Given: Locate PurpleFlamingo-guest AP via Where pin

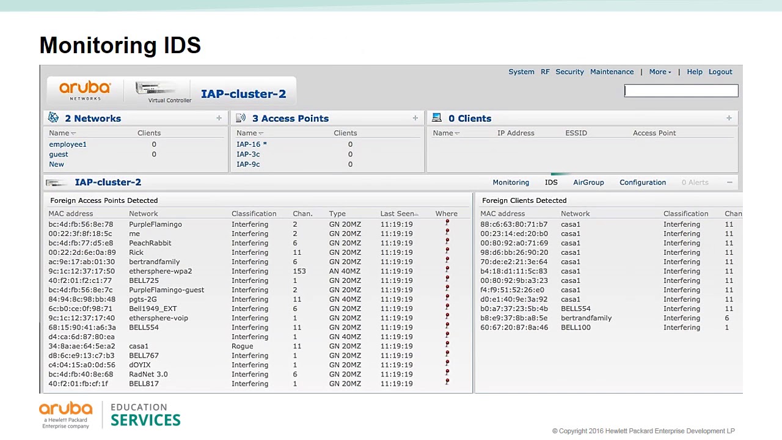Looking at the screenshot, I should click(x=447, y=289).
